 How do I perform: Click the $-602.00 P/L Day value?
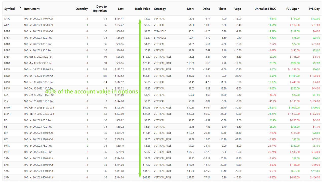click(x=315, y=114)
